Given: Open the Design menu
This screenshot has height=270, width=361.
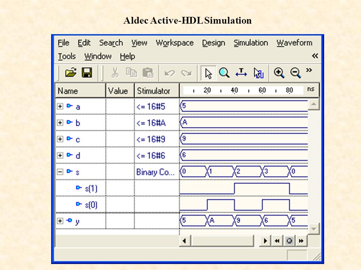Looking at the screenshot, I should point(214,43).
